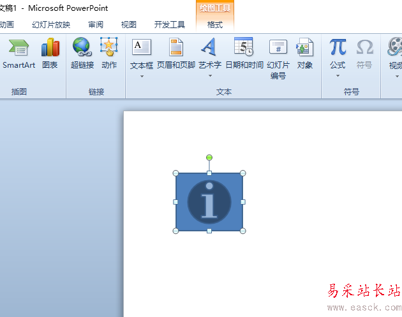Viewport: 402px width, 317px height.
Task: Insert 幻灯片编号 slide number
Action: (278, 59)
